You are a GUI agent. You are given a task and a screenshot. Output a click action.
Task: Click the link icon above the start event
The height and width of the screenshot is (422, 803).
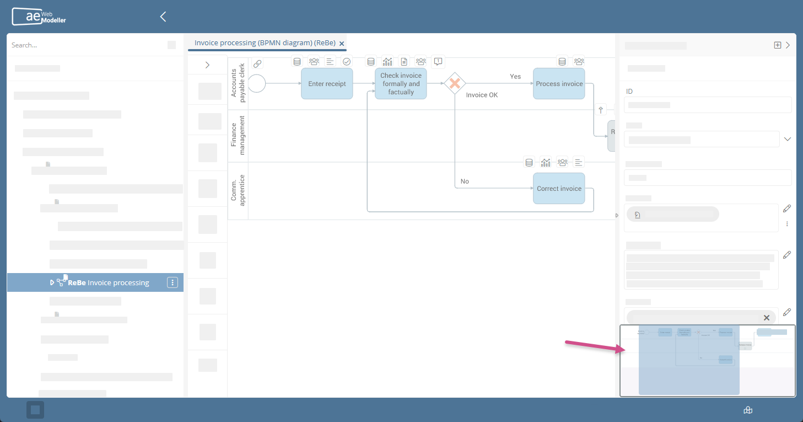click(x=257, y=63)
